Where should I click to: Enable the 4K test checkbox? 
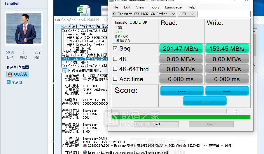pyautogui.click(x=115, y=59)
